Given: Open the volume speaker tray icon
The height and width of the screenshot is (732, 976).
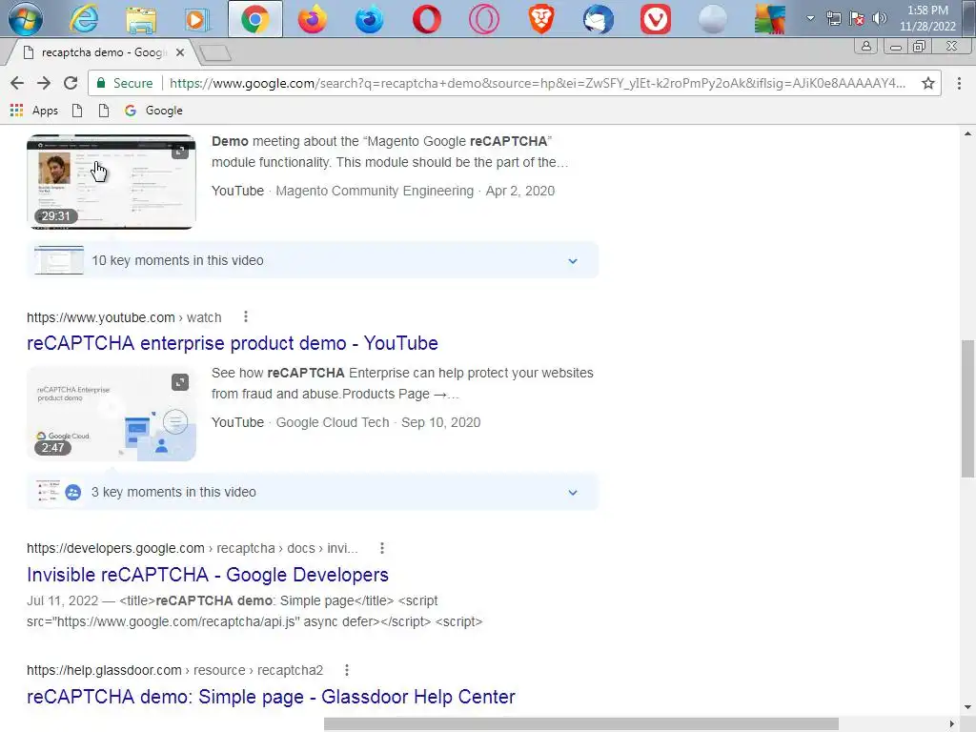Looking at the screenshot, I should 880,18.
